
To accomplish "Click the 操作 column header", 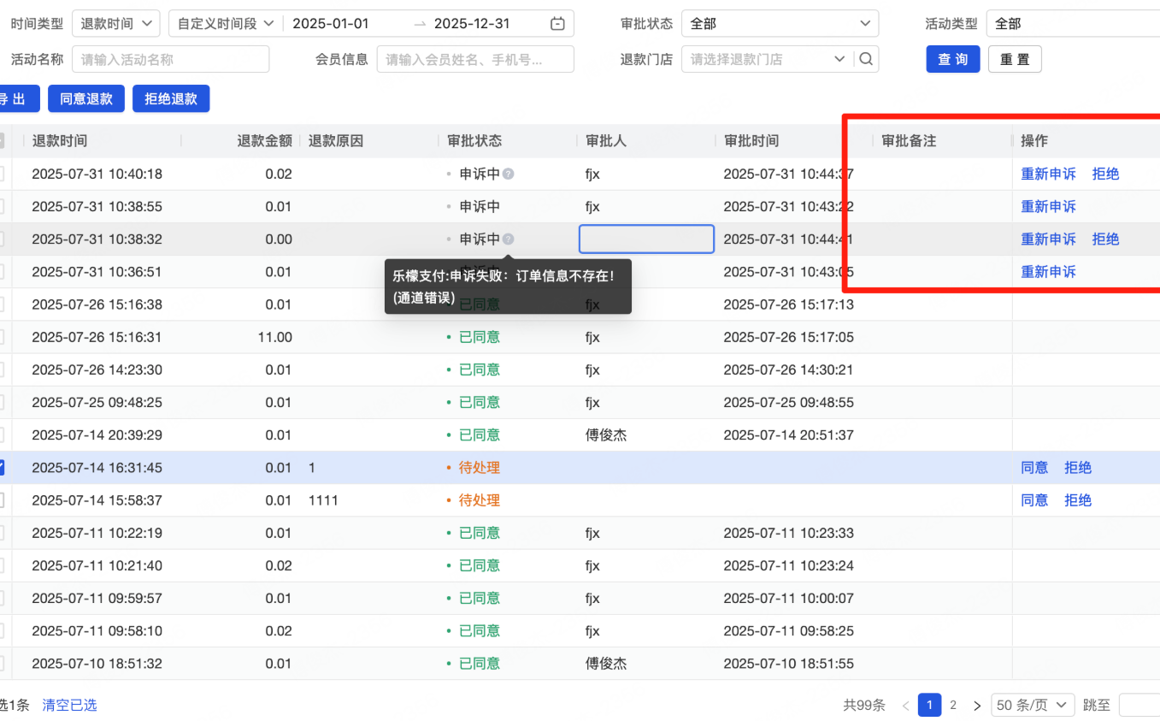I will (1034, 141).
